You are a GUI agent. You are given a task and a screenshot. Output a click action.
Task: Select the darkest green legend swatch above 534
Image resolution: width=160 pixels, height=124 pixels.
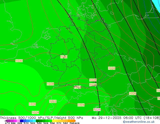[38, 121]
